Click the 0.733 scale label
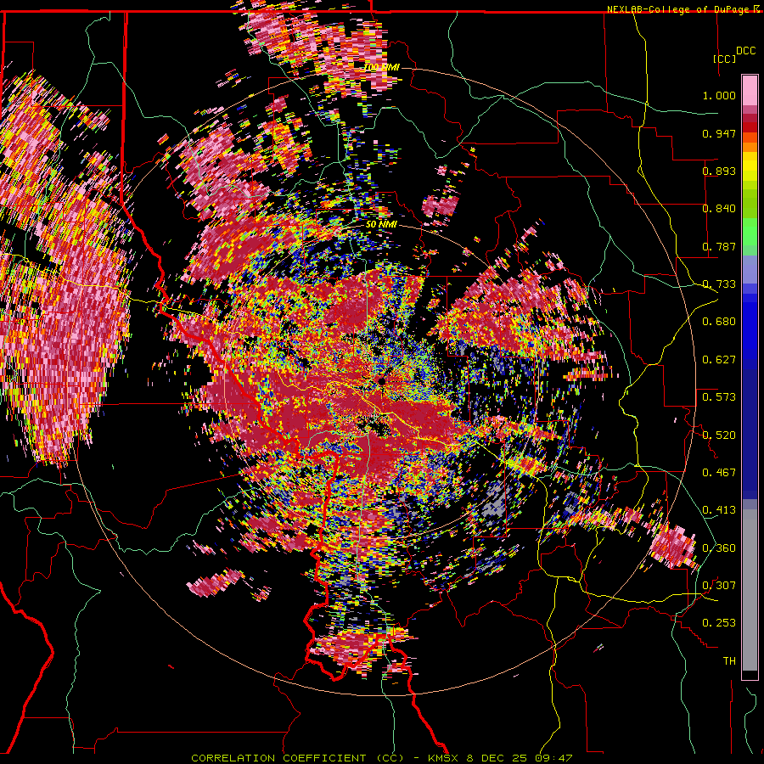The width and height of the screenshot is (764, 764). (719, 284)
